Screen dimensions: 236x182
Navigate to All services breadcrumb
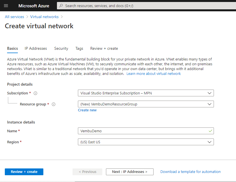click(x=14, y=17)
